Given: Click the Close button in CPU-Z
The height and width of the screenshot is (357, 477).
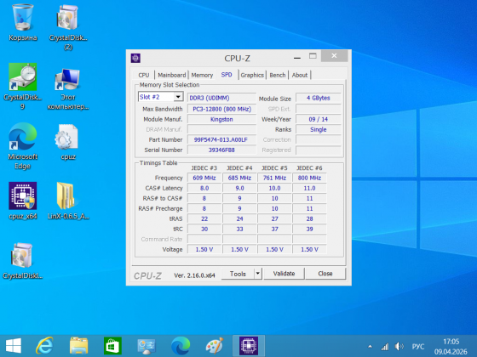Looking at the screenshot, I should [325, 274].
